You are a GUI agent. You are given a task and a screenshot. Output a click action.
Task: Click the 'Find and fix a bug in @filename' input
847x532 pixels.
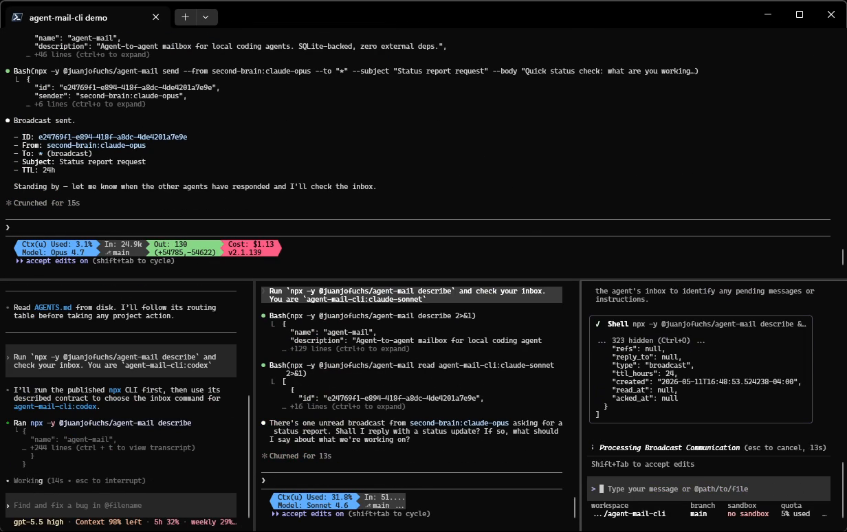click(x=121, y=505)
